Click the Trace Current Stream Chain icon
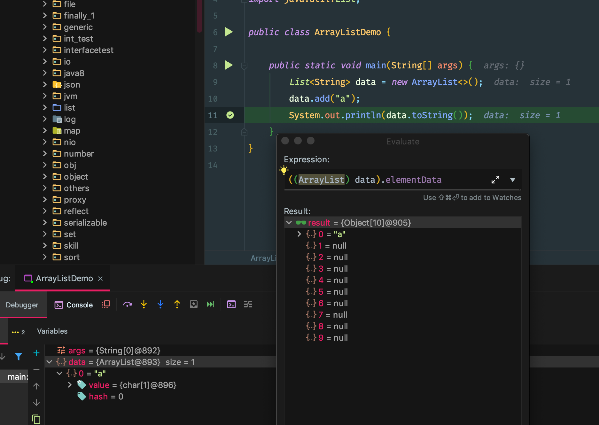599x425 pixels. (248, 305)
